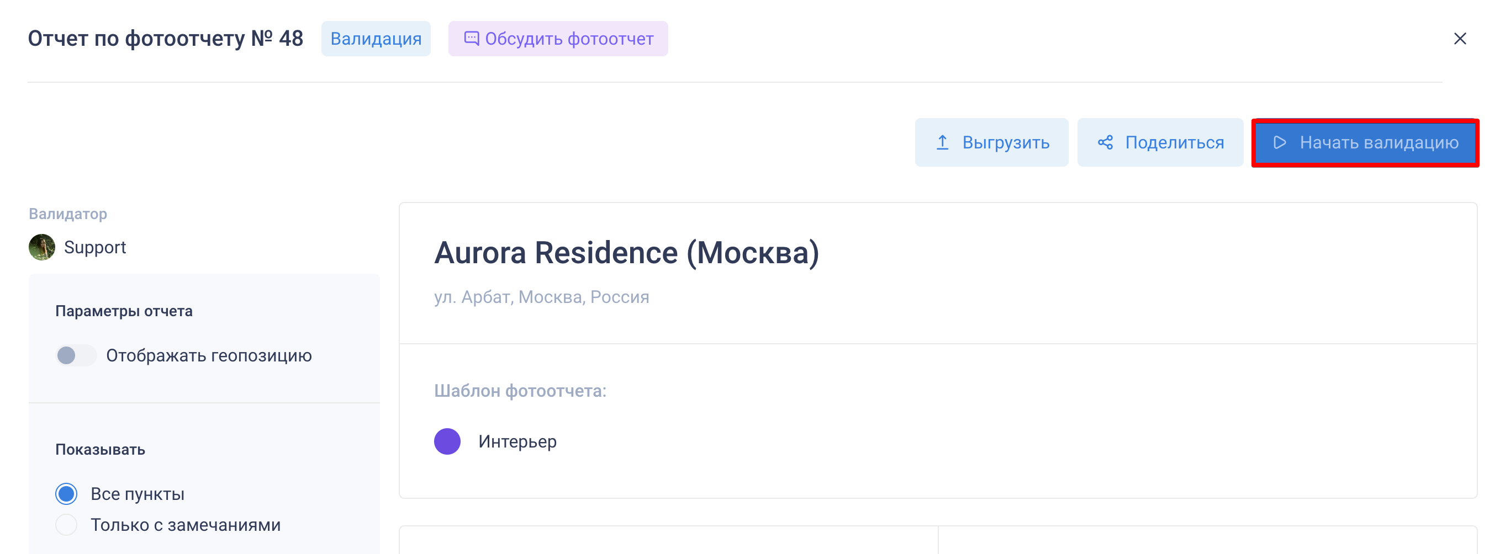Click the Валидация status badge

click(x=376, y=39)
